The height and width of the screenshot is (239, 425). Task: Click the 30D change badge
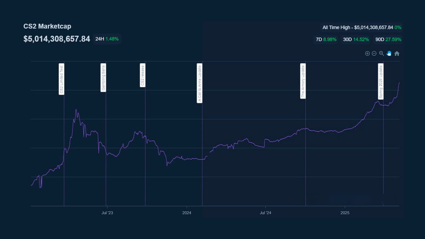[356, 40]
